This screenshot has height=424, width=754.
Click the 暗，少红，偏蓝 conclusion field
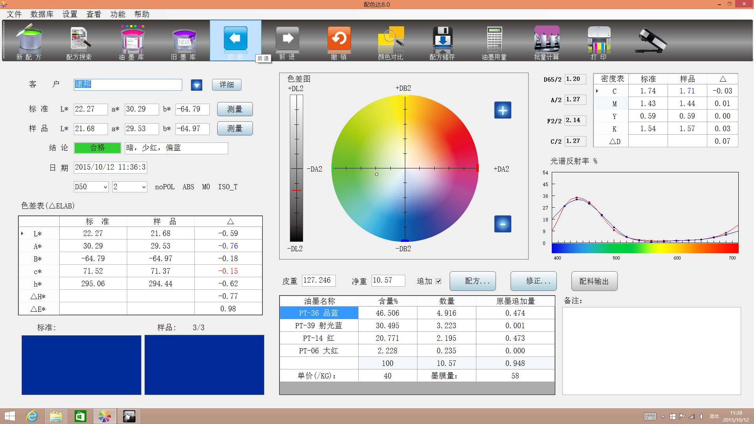(x=176, y=148)
